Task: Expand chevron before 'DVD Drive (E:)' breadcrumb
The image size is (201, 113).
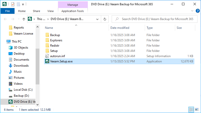Action: 48,19
